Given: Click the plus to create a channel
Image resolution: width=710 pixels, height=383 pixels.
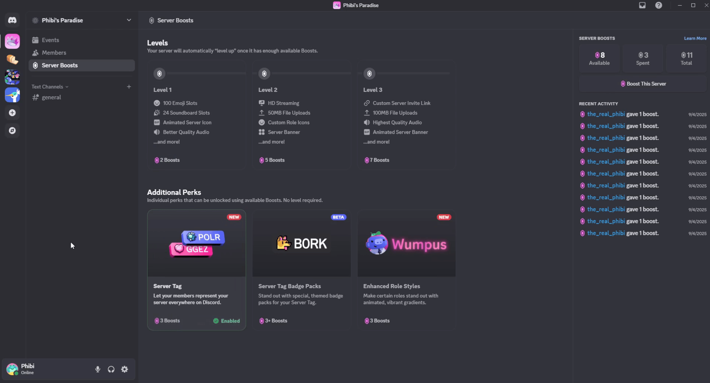Looking at the screenshot, I should [x=129, y=86].
